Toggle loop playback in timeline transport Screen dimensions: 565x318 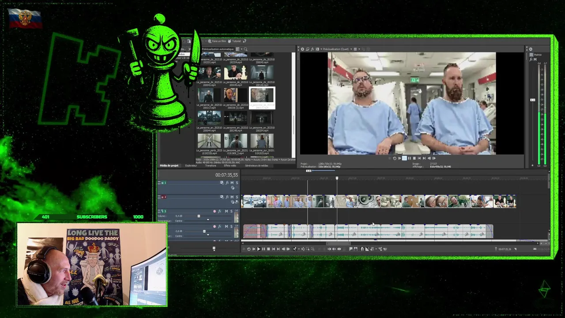tap(249, 249)
